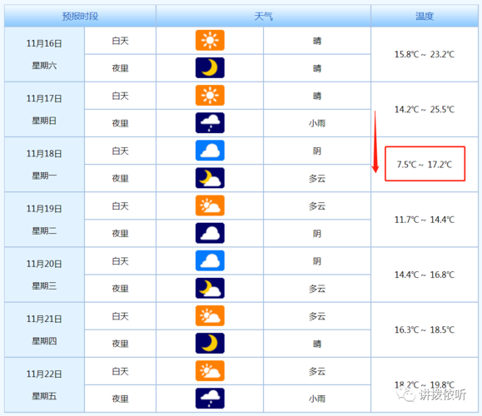482x416 pixels.
Task: Click the light rain icon for November 17 night
Action: click(210, 123)
